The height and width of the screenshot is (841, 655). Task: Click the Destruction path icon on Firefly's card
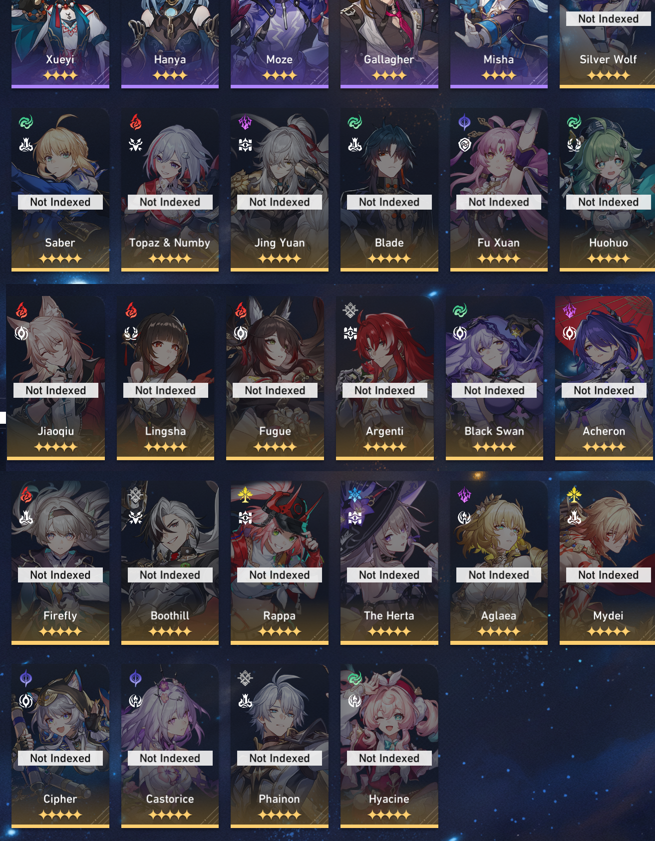[x=26, y=518]
